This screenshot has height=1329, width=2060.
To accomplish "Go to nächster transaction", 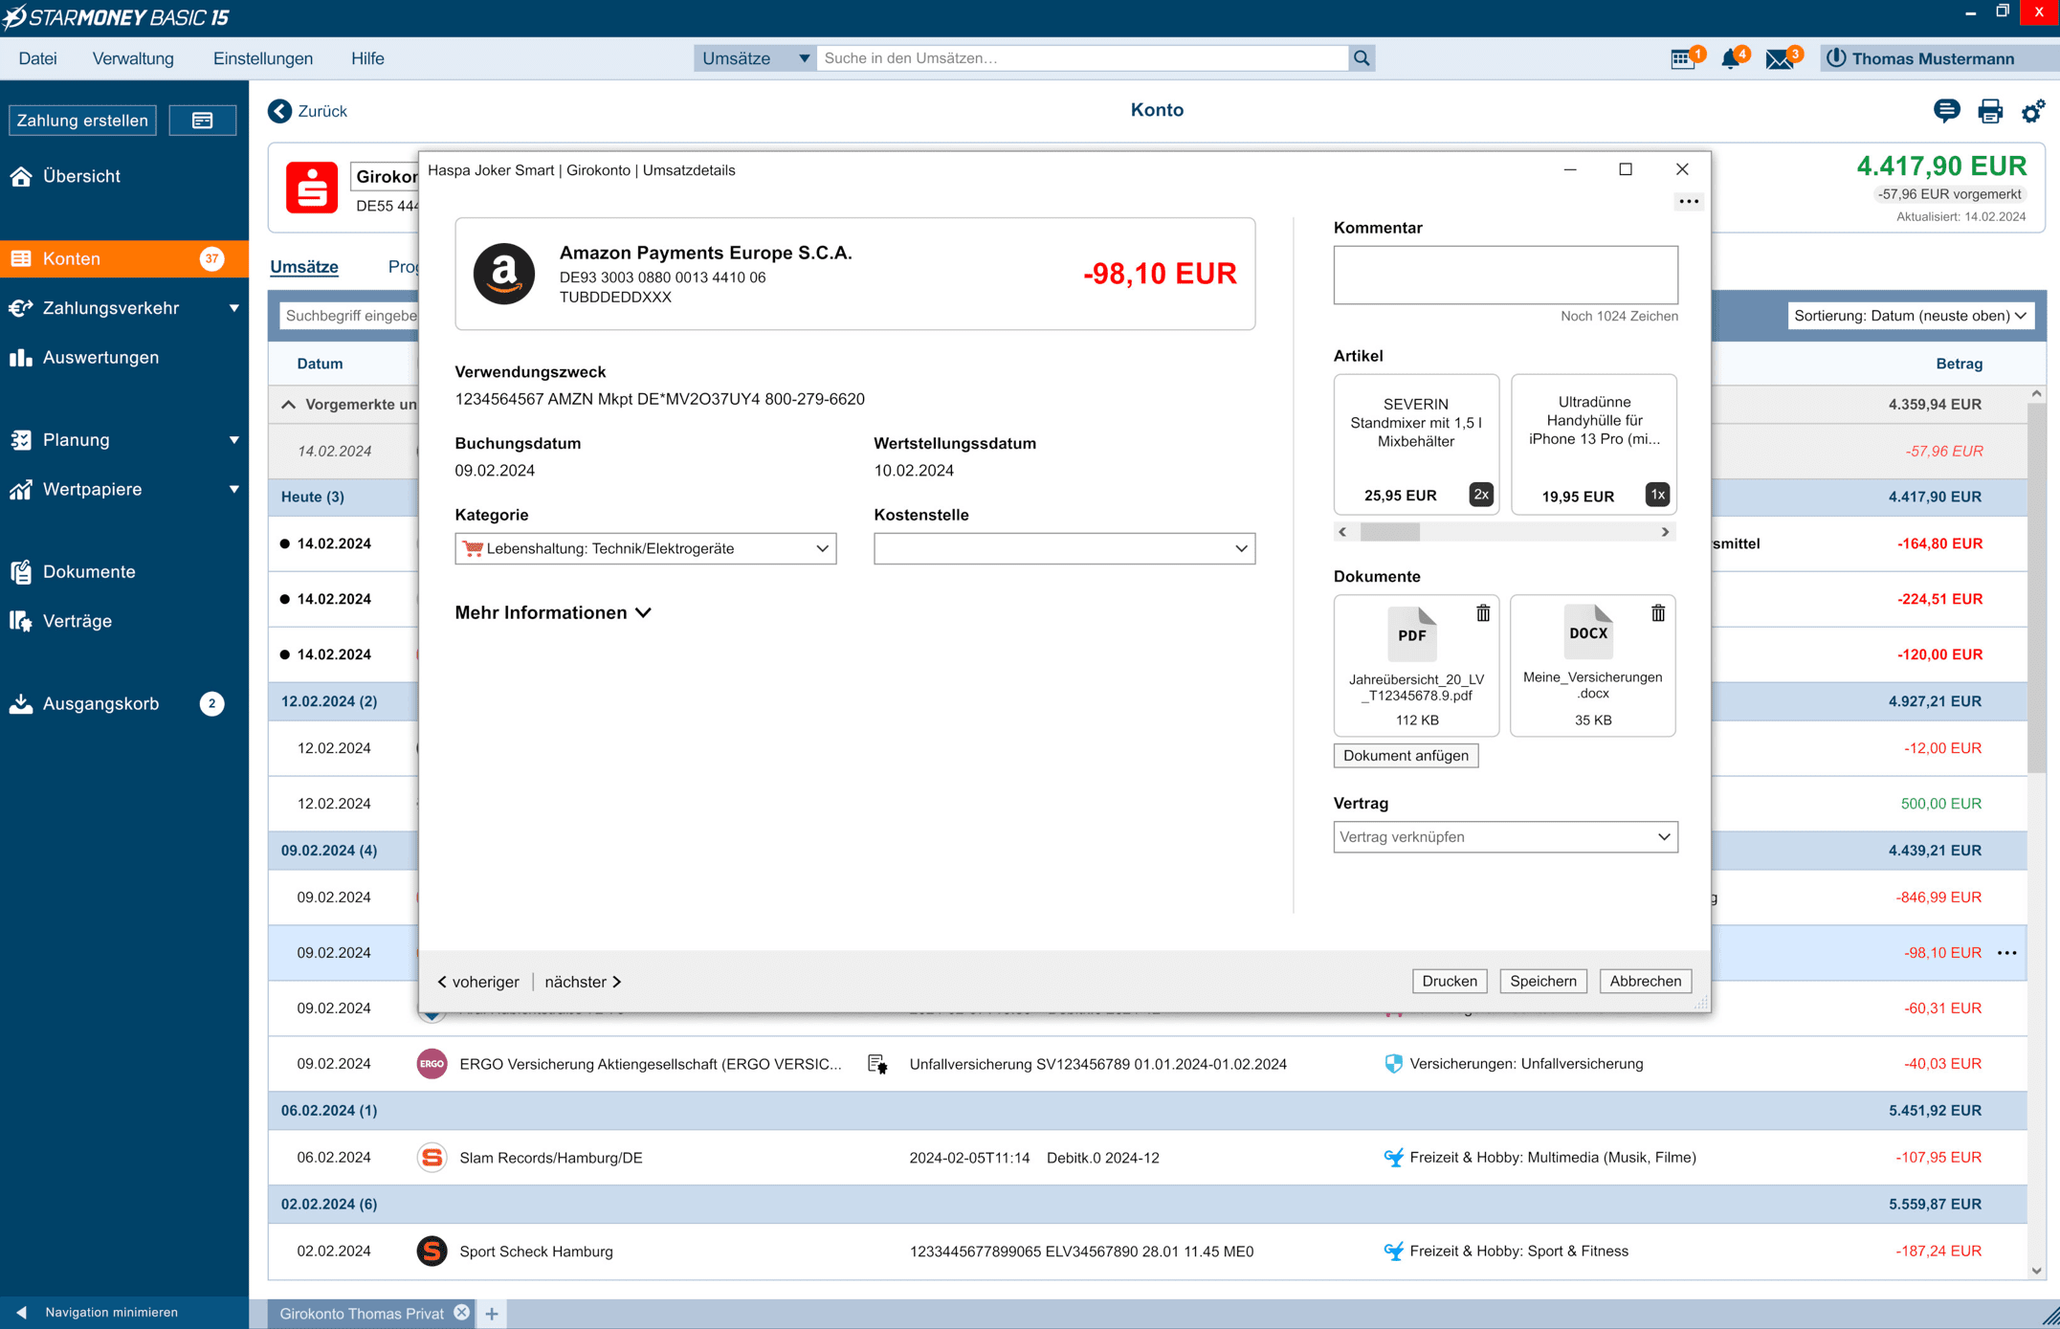I will (584, 982).
